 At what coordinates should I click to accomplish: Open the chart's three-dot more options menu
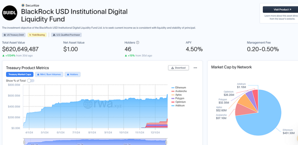pos(195,68)
